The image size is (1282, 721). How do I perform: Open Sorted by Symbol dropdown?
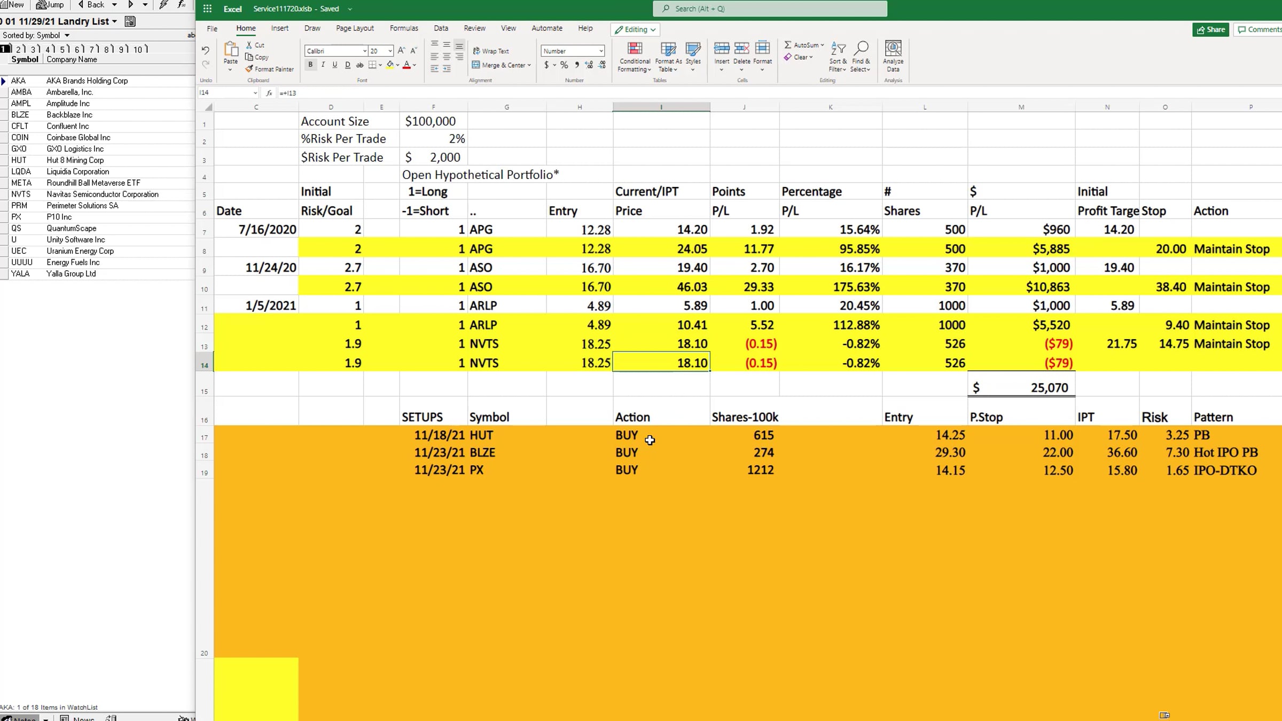click(67, 35)
